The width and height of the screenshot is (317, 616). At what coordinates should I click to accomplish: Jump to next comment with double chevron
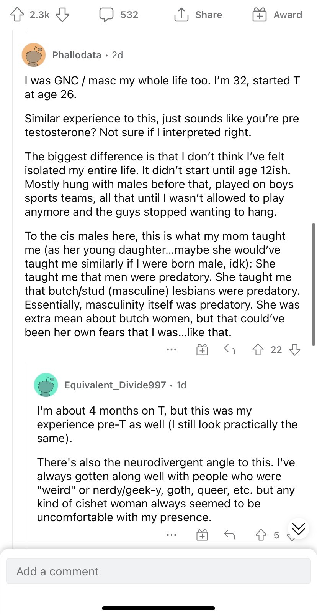point(299,528)
